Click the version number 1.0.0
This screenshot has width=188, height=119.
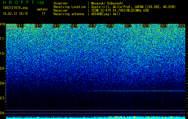click(x=41, y=2)
